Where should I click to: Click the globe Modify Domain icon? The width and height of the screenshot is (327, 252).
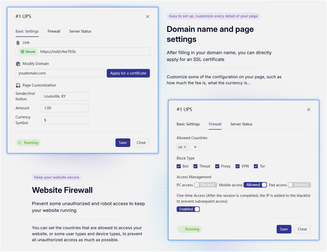tap(18, 64)
